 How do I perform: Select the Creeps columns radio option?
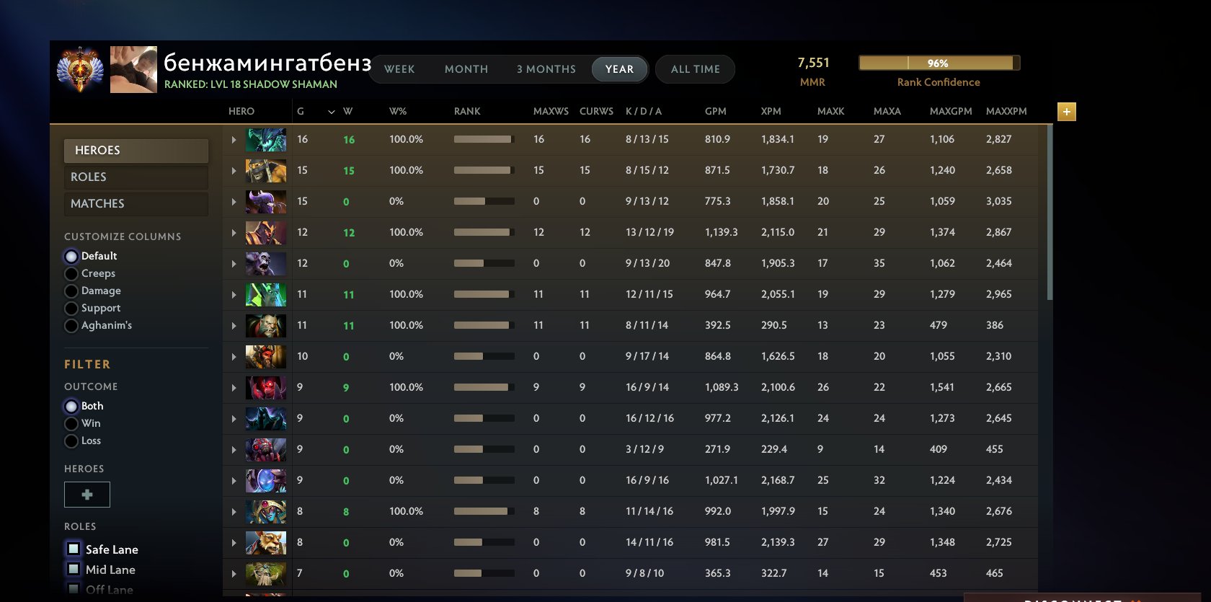71,274
